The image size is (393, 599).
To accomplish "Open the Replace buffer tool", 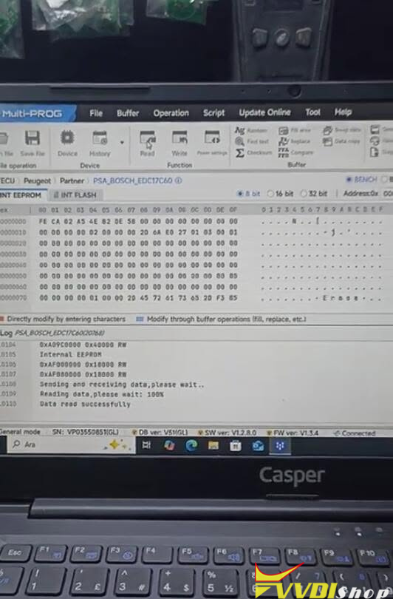I will (x=294, y=141).
